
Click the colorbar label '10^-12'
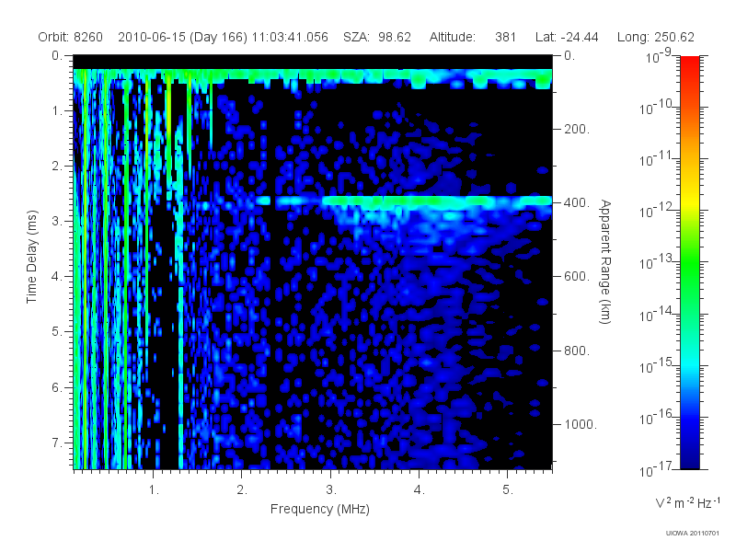[658, 212]
